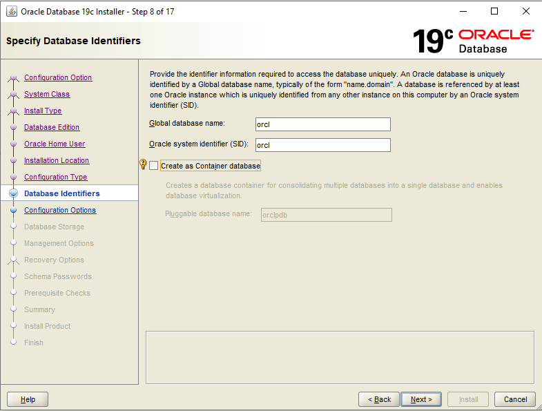Go to the System Class step
This screenshot has width=542, height=411.
tap(47, 94)
